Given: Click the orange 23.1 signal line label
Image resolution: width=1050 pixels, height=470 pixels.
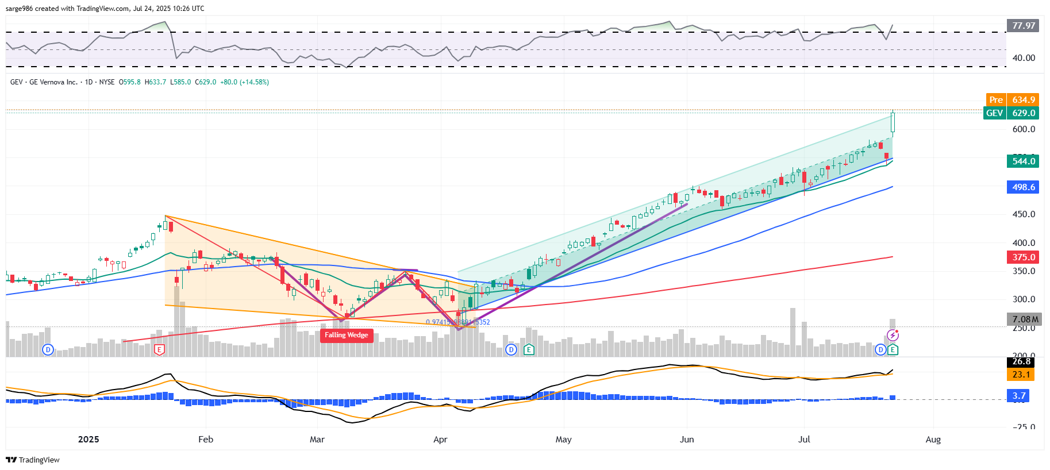Looking at the screenshot, I should coord(1021,375).
